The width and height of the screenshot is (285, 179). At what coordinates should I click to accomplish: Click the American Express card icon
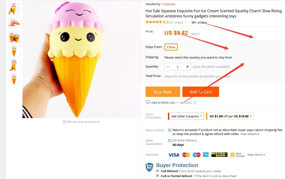(206, 155)
